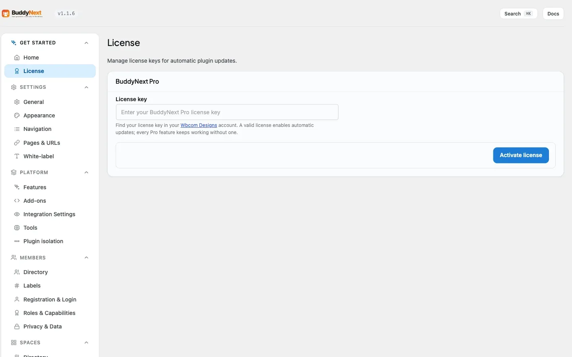
Task: Open the Add-ons page
Action: pyautogui.click(x=50, y=201)
